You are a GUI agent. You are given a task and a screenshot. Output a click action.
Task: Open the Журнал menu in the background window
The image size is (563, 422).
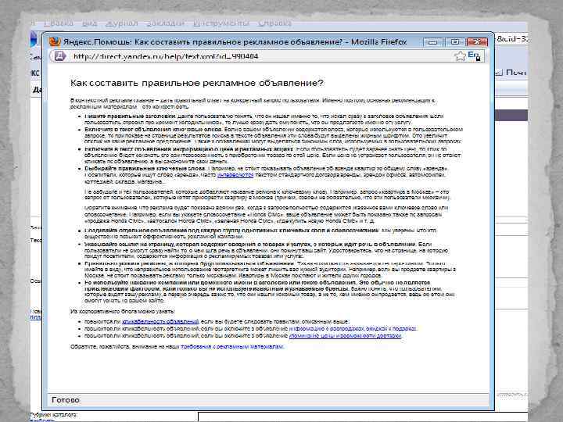[122, 23]
